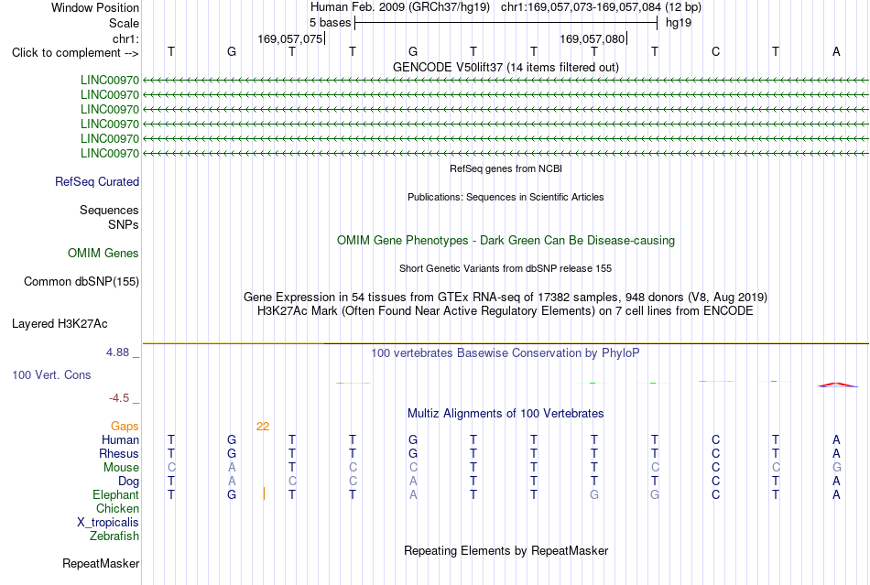Click the Short Genetic Variants from dbSNP title
The height and width of the screenshot is (585, 870).
point(506,268)
